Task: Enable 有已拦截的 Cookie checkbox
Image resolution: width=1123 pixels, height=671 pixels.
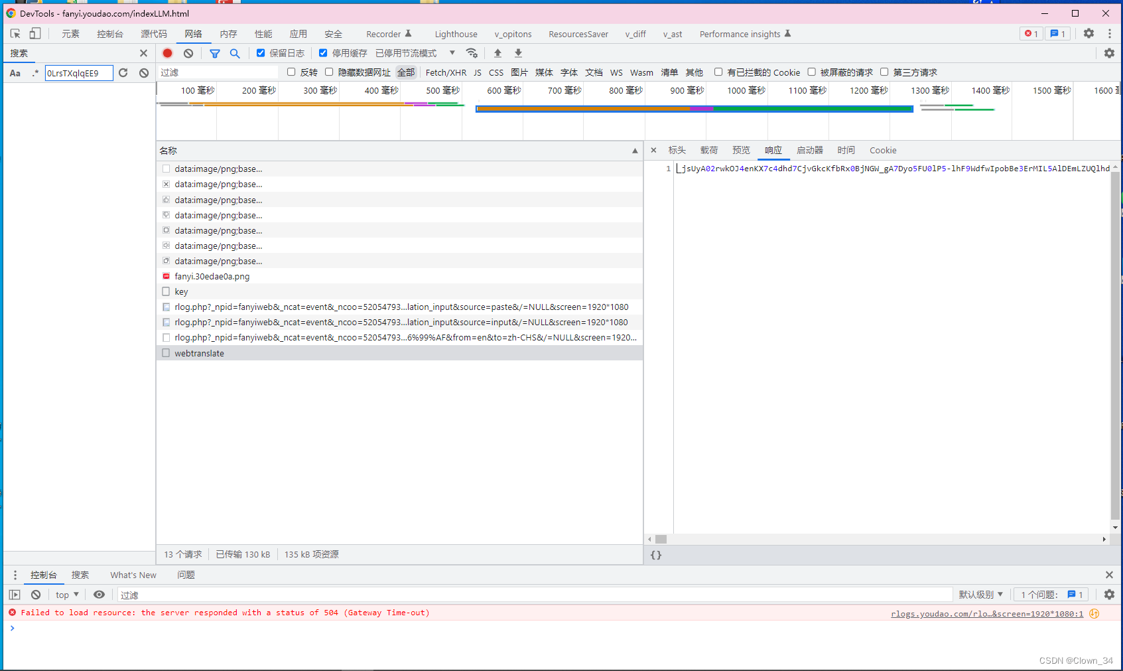Action: [x=718, y=72]
